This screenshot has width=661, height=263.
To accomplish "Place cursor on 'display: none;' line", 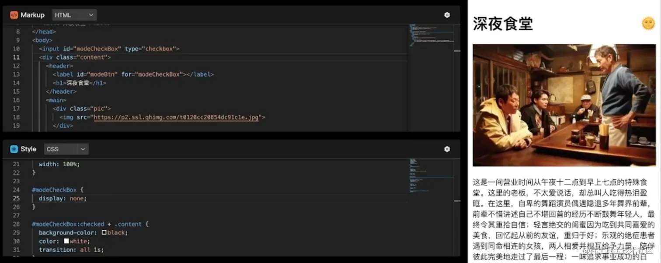I will point(63,198).
